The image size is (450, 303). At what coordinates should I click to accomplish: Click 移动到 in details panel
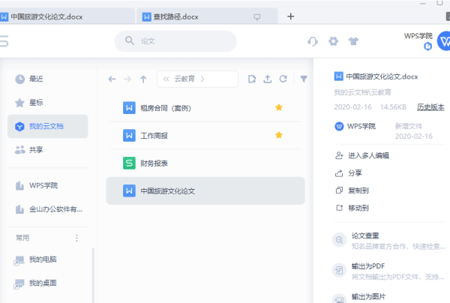[x=358, y=208]
